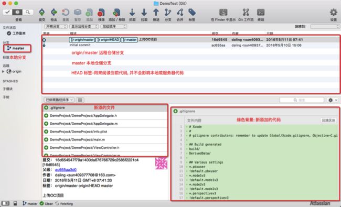This screenshot has height=207, width=341.
Task: Click the 子树 subtrees section in sidebar
Action: click(6, 97)
